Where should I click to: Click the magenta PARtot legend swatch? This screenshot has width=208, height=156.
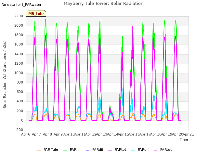click(x=155, y=150)
